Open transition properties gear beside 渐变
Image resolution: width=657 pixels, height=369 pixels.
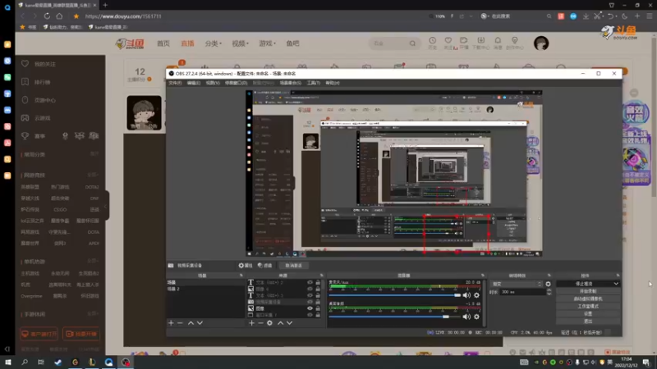coord(548,284)
